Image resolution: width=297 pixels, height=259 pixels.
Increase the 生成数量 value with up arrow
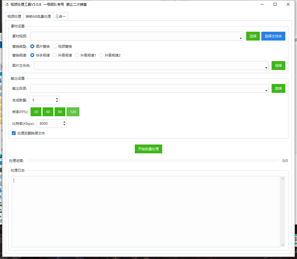pos(57,99)
